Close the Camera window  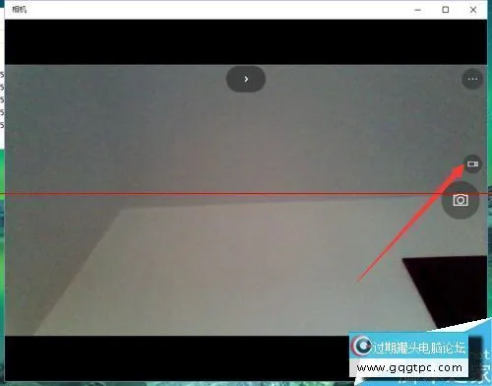(x=473, y=10)
